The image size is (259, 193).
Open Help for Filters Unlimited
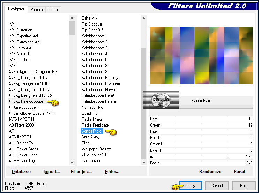click(x=244, y=186)
